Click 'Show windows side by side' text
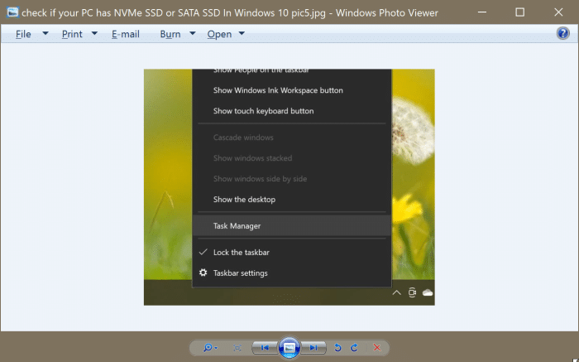The image size is (579, 362). pyautogui.click(x=260, y=179)
